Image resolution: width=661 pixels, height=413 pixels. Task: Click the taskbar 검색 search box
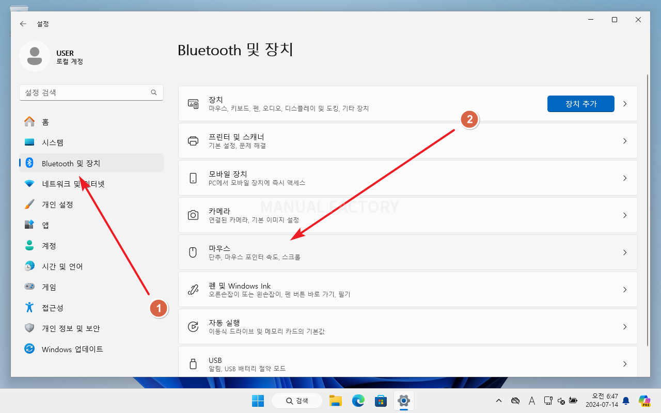(x=297, y=401)
